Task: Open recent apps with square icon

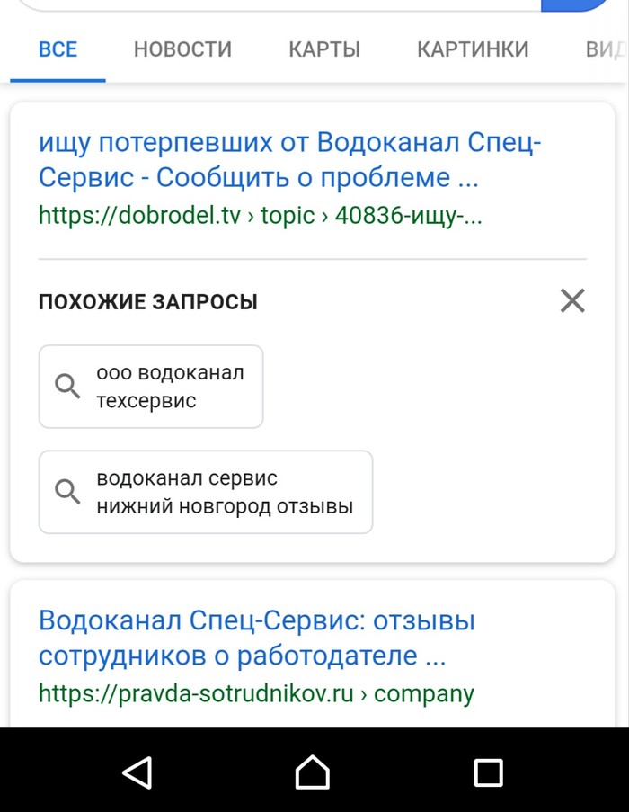Action: coord(488,772)
